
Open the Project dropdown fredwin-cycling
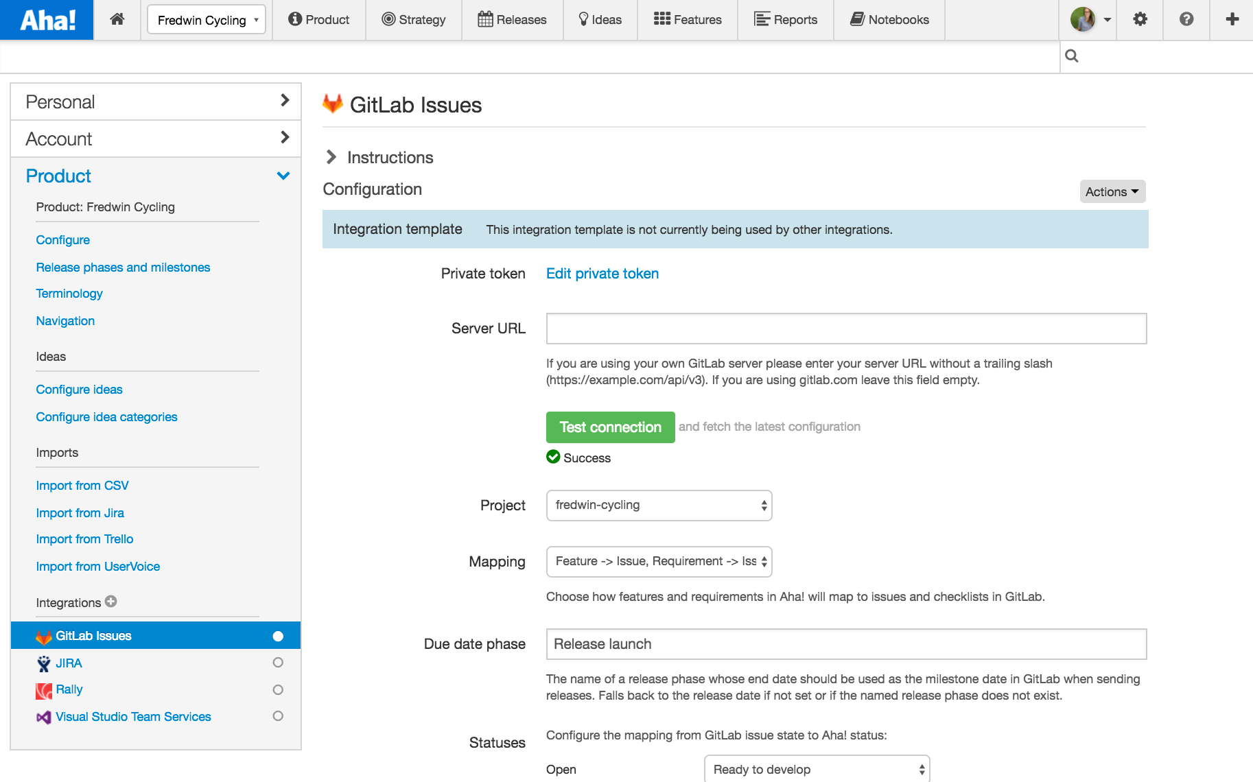click(659, 505)
